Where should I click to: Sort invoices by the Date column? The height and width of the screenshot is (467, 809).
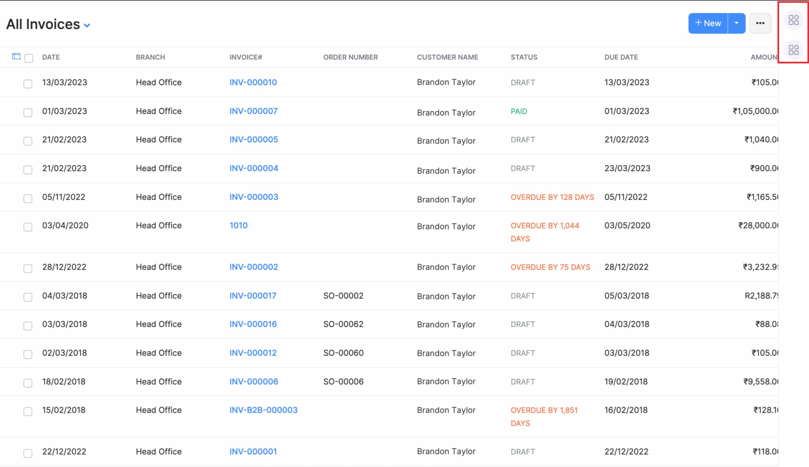pos(51,57)
